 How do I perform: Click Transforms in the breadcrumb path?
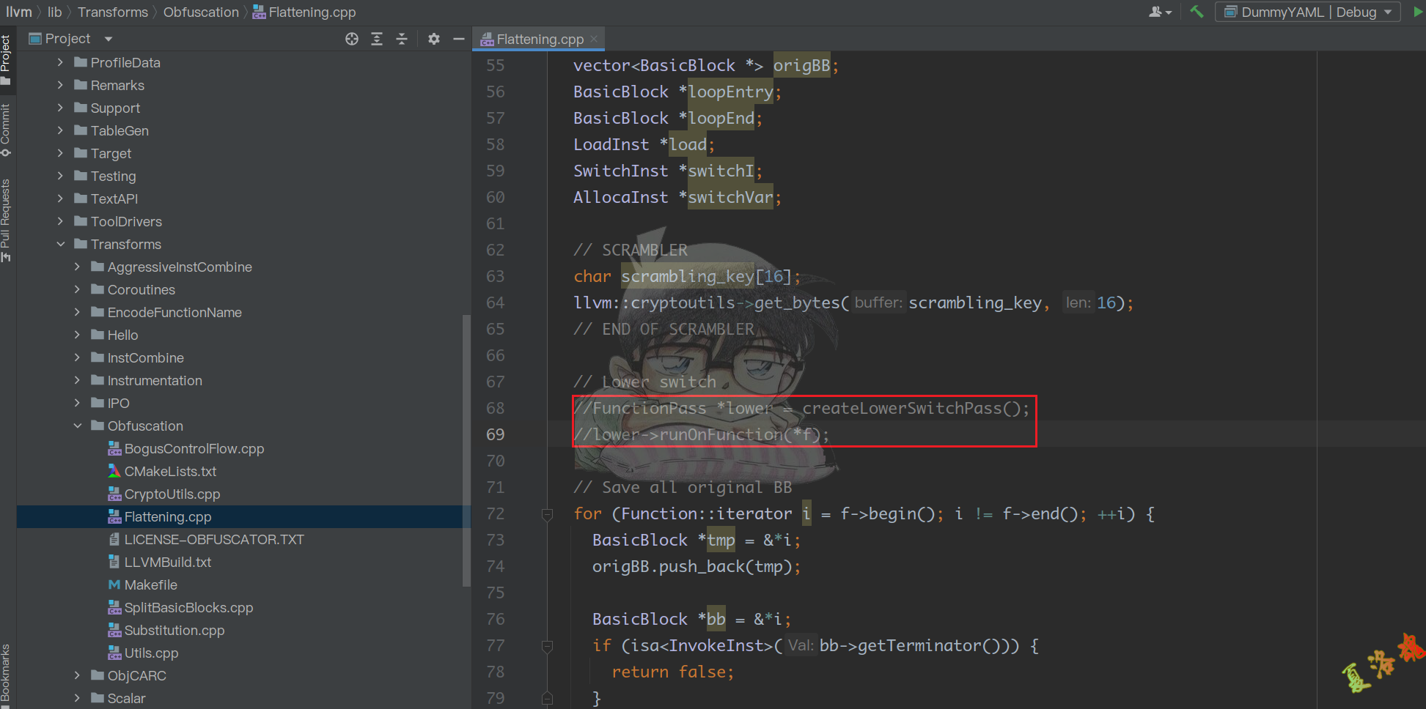113,12
